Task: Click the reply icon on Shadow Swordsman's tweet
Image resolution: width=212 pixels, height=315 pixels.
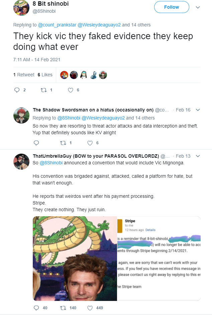Action: (x=36, y=143)
